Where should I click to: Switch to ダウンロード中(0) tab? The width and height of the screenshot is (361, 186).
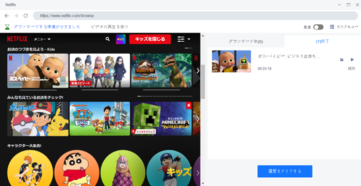[245, 41]
